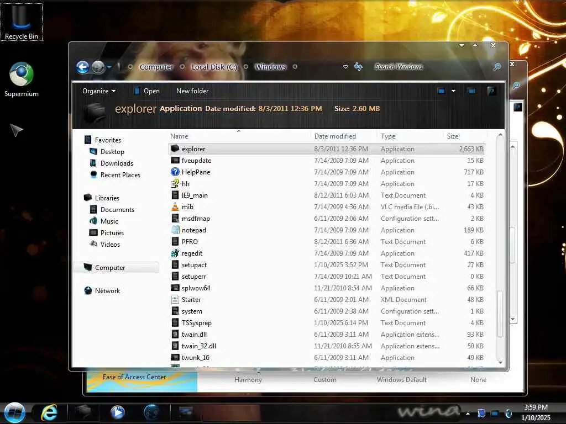The height and width of the screenshot is (424, 566).
Task: Select the Starter XML document icon
Action: [x=175, y=299]
